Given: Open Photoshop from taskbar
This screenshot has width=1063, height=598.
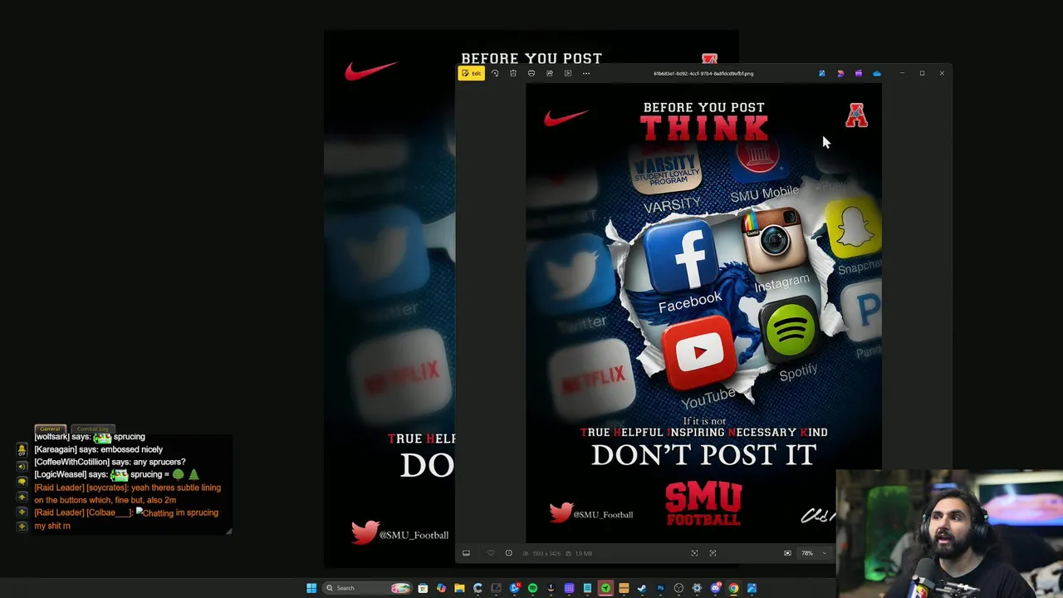Looking at the screenshot, I should (x=660, y=588).
